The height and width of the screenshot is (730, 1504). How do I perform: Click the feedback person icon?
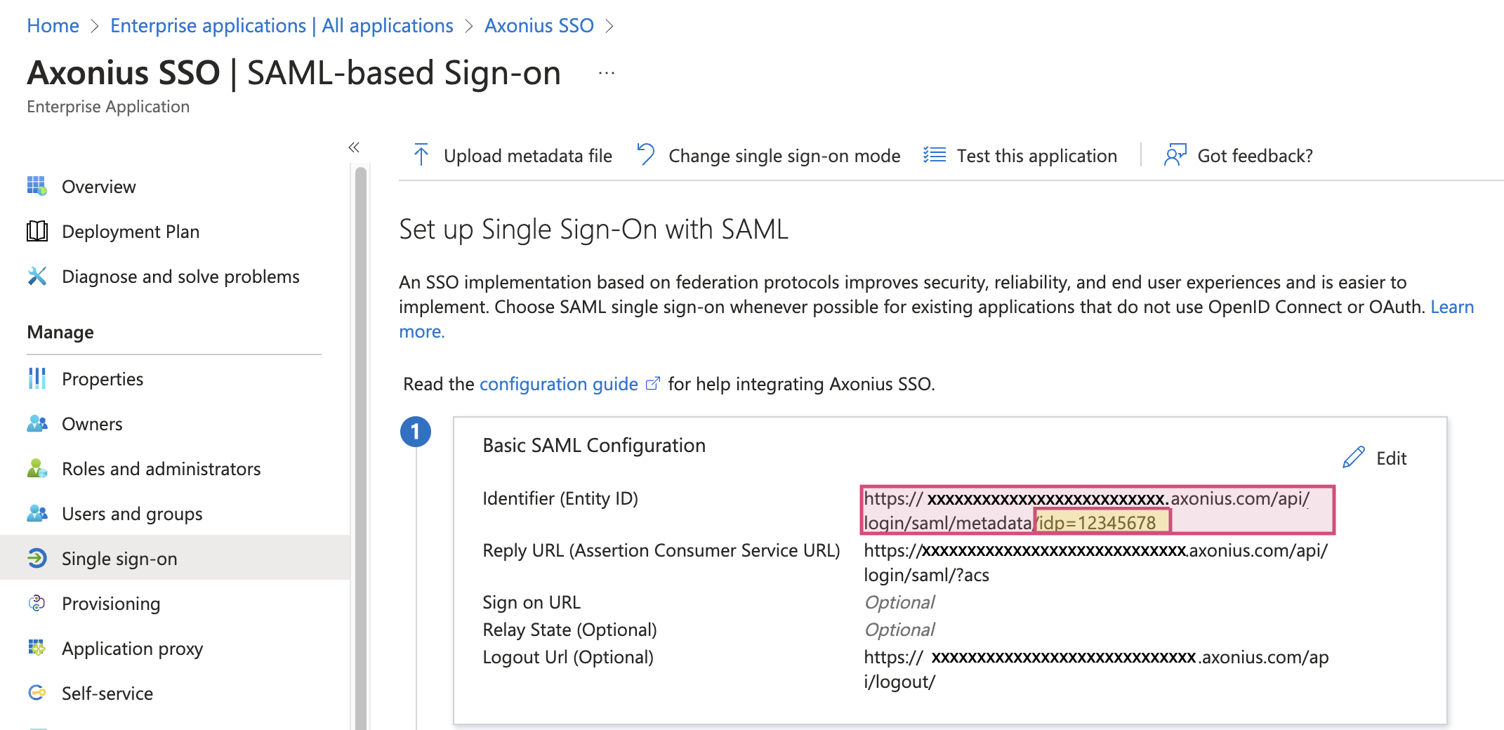(1175, 154)
